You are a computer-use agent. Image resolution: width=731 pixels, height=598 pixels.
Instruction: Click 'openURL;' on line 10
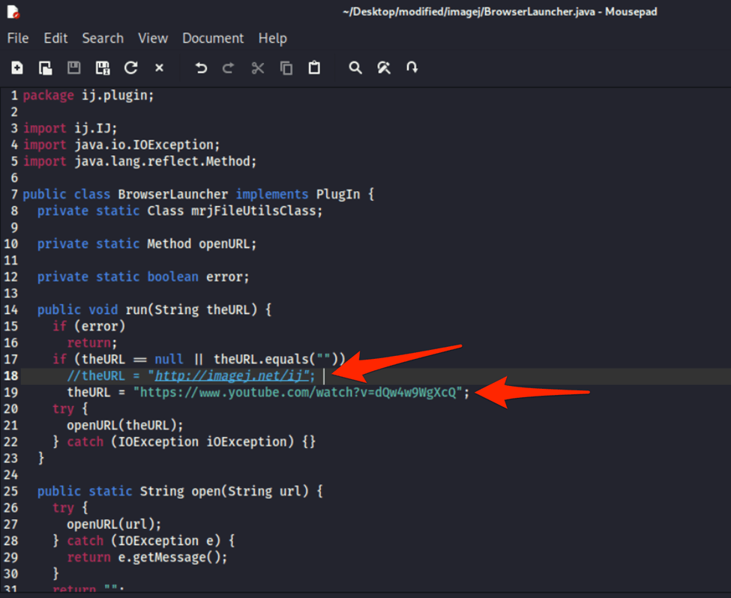[x=227, y=244]
